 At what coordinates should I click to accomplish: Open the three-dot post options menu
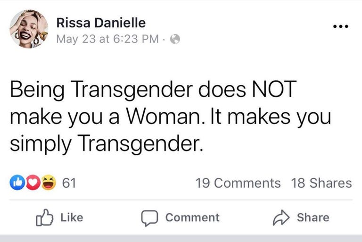340,26
